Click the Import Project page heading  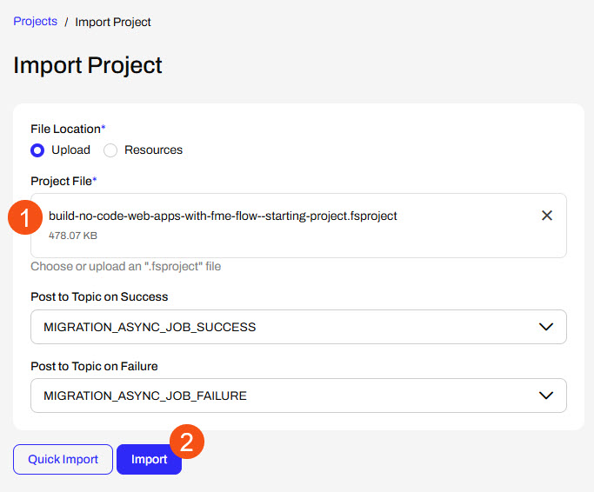tap(88, 65)
